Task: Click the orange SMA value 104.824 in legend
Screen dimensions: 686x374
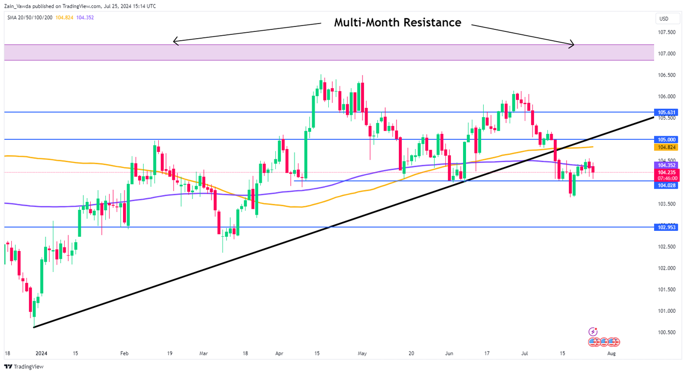Action: 64,18
